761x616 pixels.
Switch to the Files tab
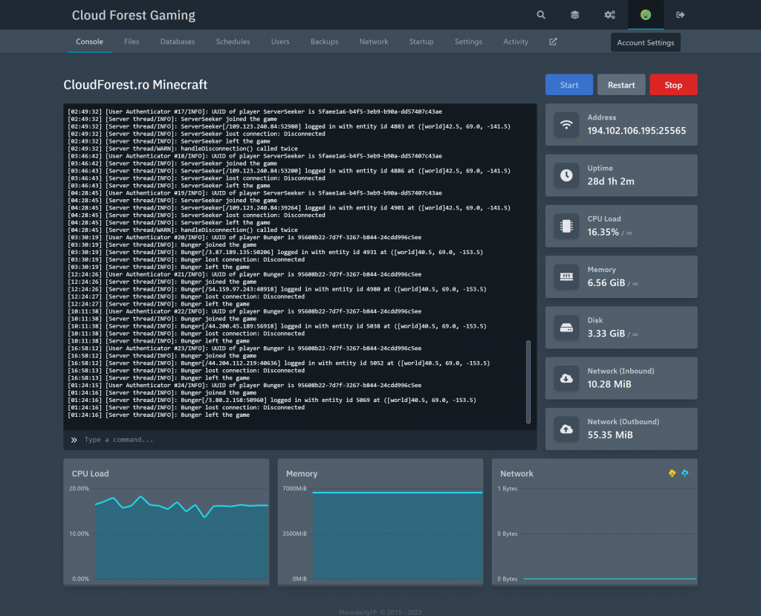click(132, 42)
